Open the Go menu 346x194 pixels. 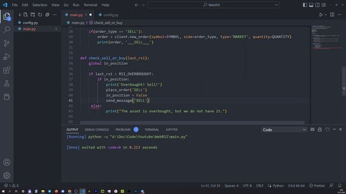point(66,5)
